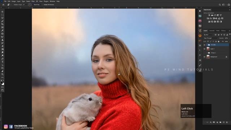The height and width of the screenshot is (130, 231).
Task: Select the Zoom tool in toolbar
Action: click(x=3, y=74)
